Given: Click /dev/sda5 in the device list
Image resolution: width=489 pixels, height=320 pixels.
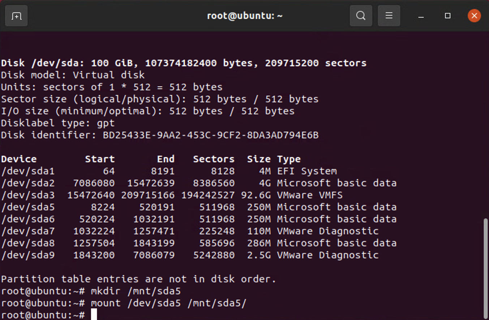Looking at the screenshot, I should [28, 207].
